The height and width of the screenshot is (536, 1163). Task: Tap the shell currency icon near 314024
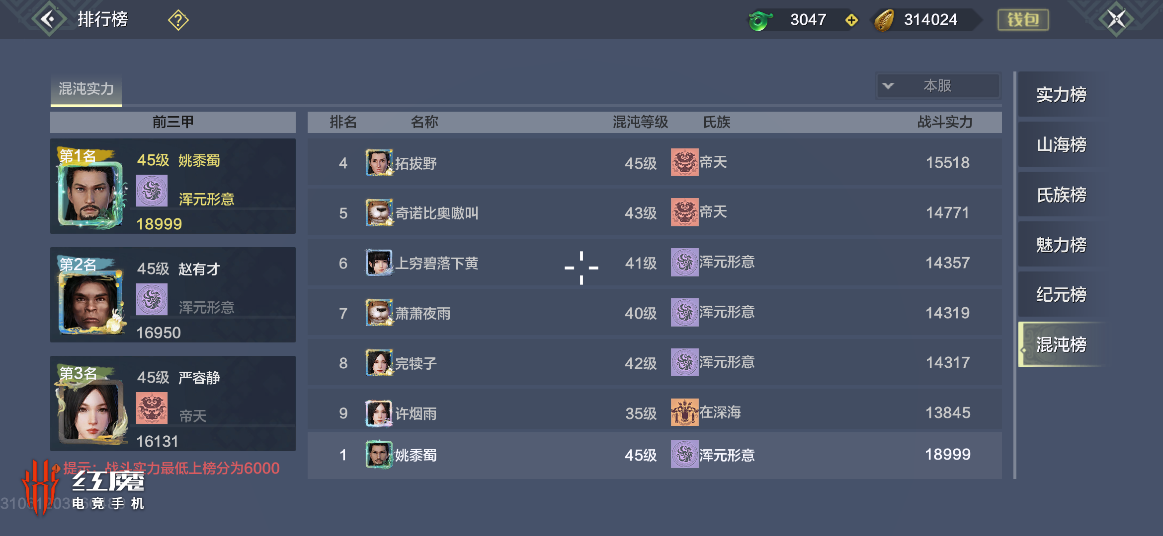[x=885, y=20]
